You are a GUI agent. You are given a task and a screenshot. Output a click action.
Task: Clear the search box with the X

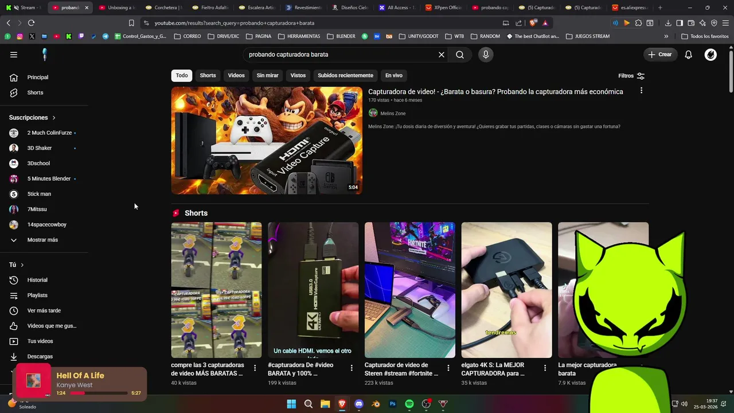(x=442, y=54)
